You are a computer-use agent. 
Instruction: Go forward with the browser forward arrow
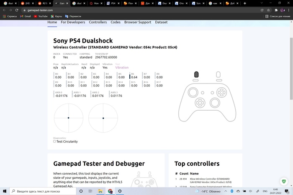coord(10,10)
